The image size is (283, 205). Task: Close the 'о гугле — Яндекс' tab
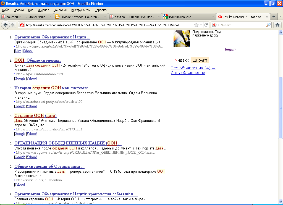click(159, 17)
